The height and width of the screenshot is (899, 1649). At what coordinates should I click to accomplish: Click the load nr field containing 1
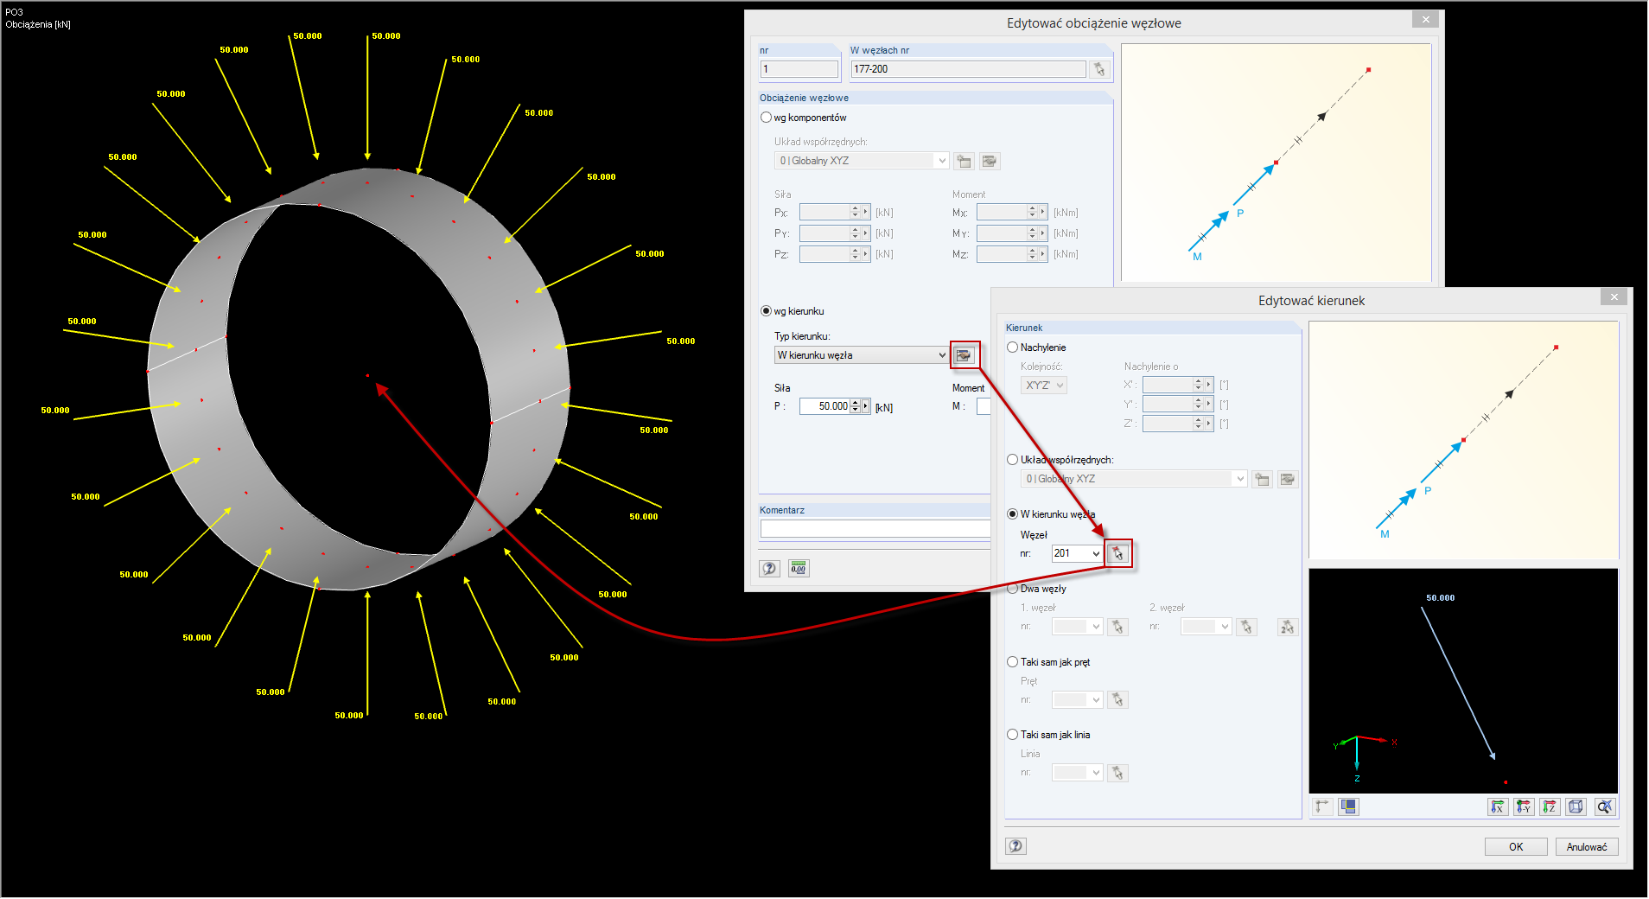(x=799, y=69)
